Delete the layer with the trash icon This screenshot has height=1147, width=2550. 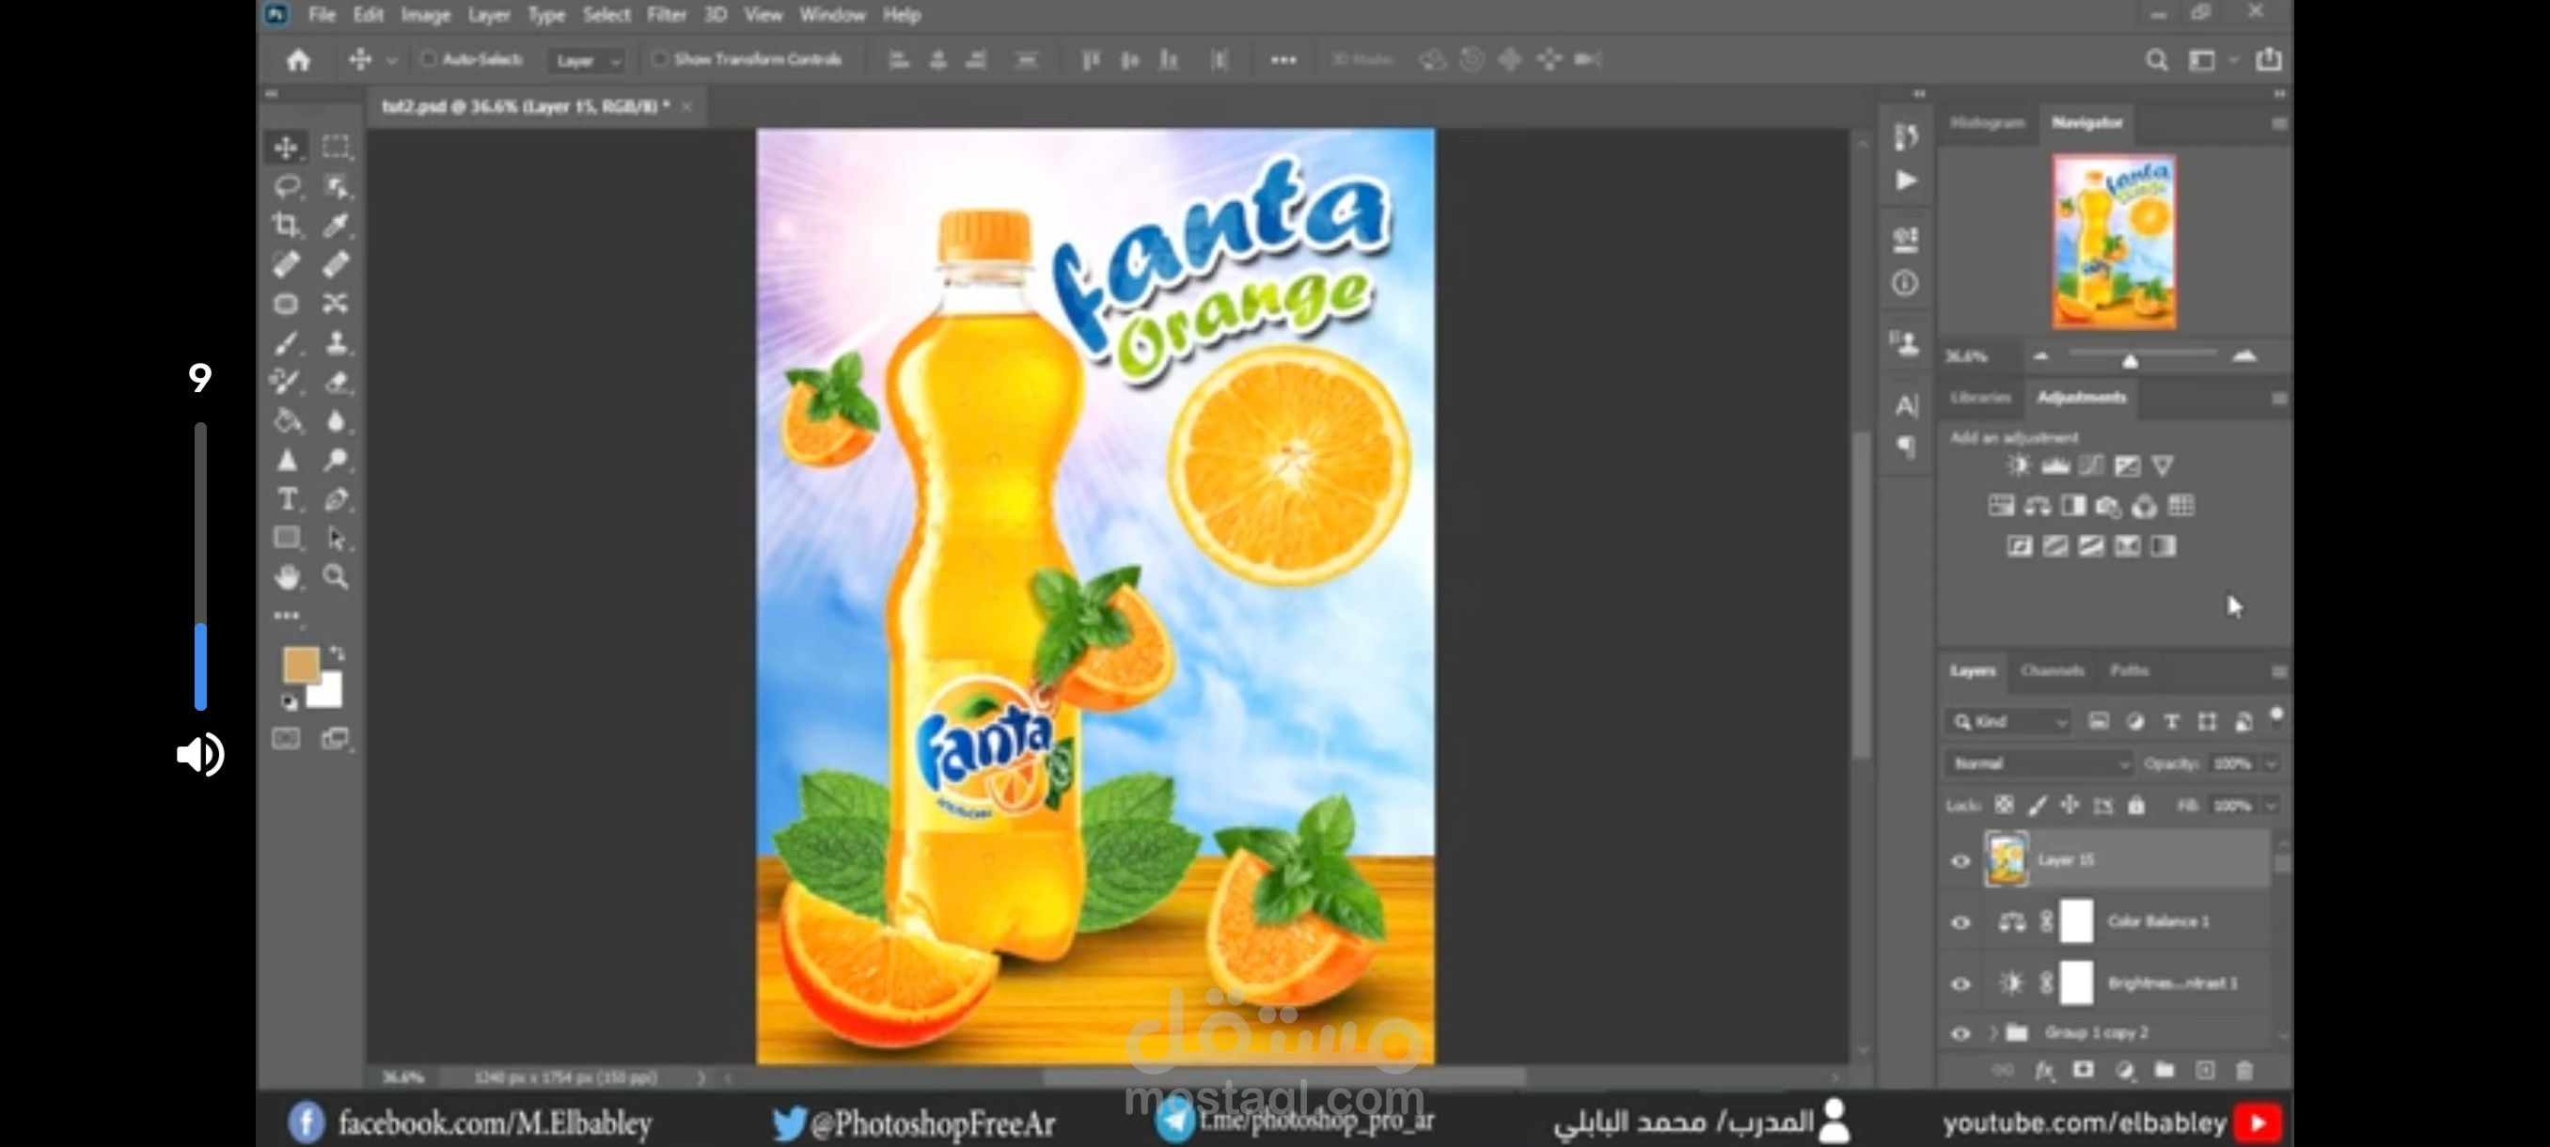(x=2244, y=1071)
